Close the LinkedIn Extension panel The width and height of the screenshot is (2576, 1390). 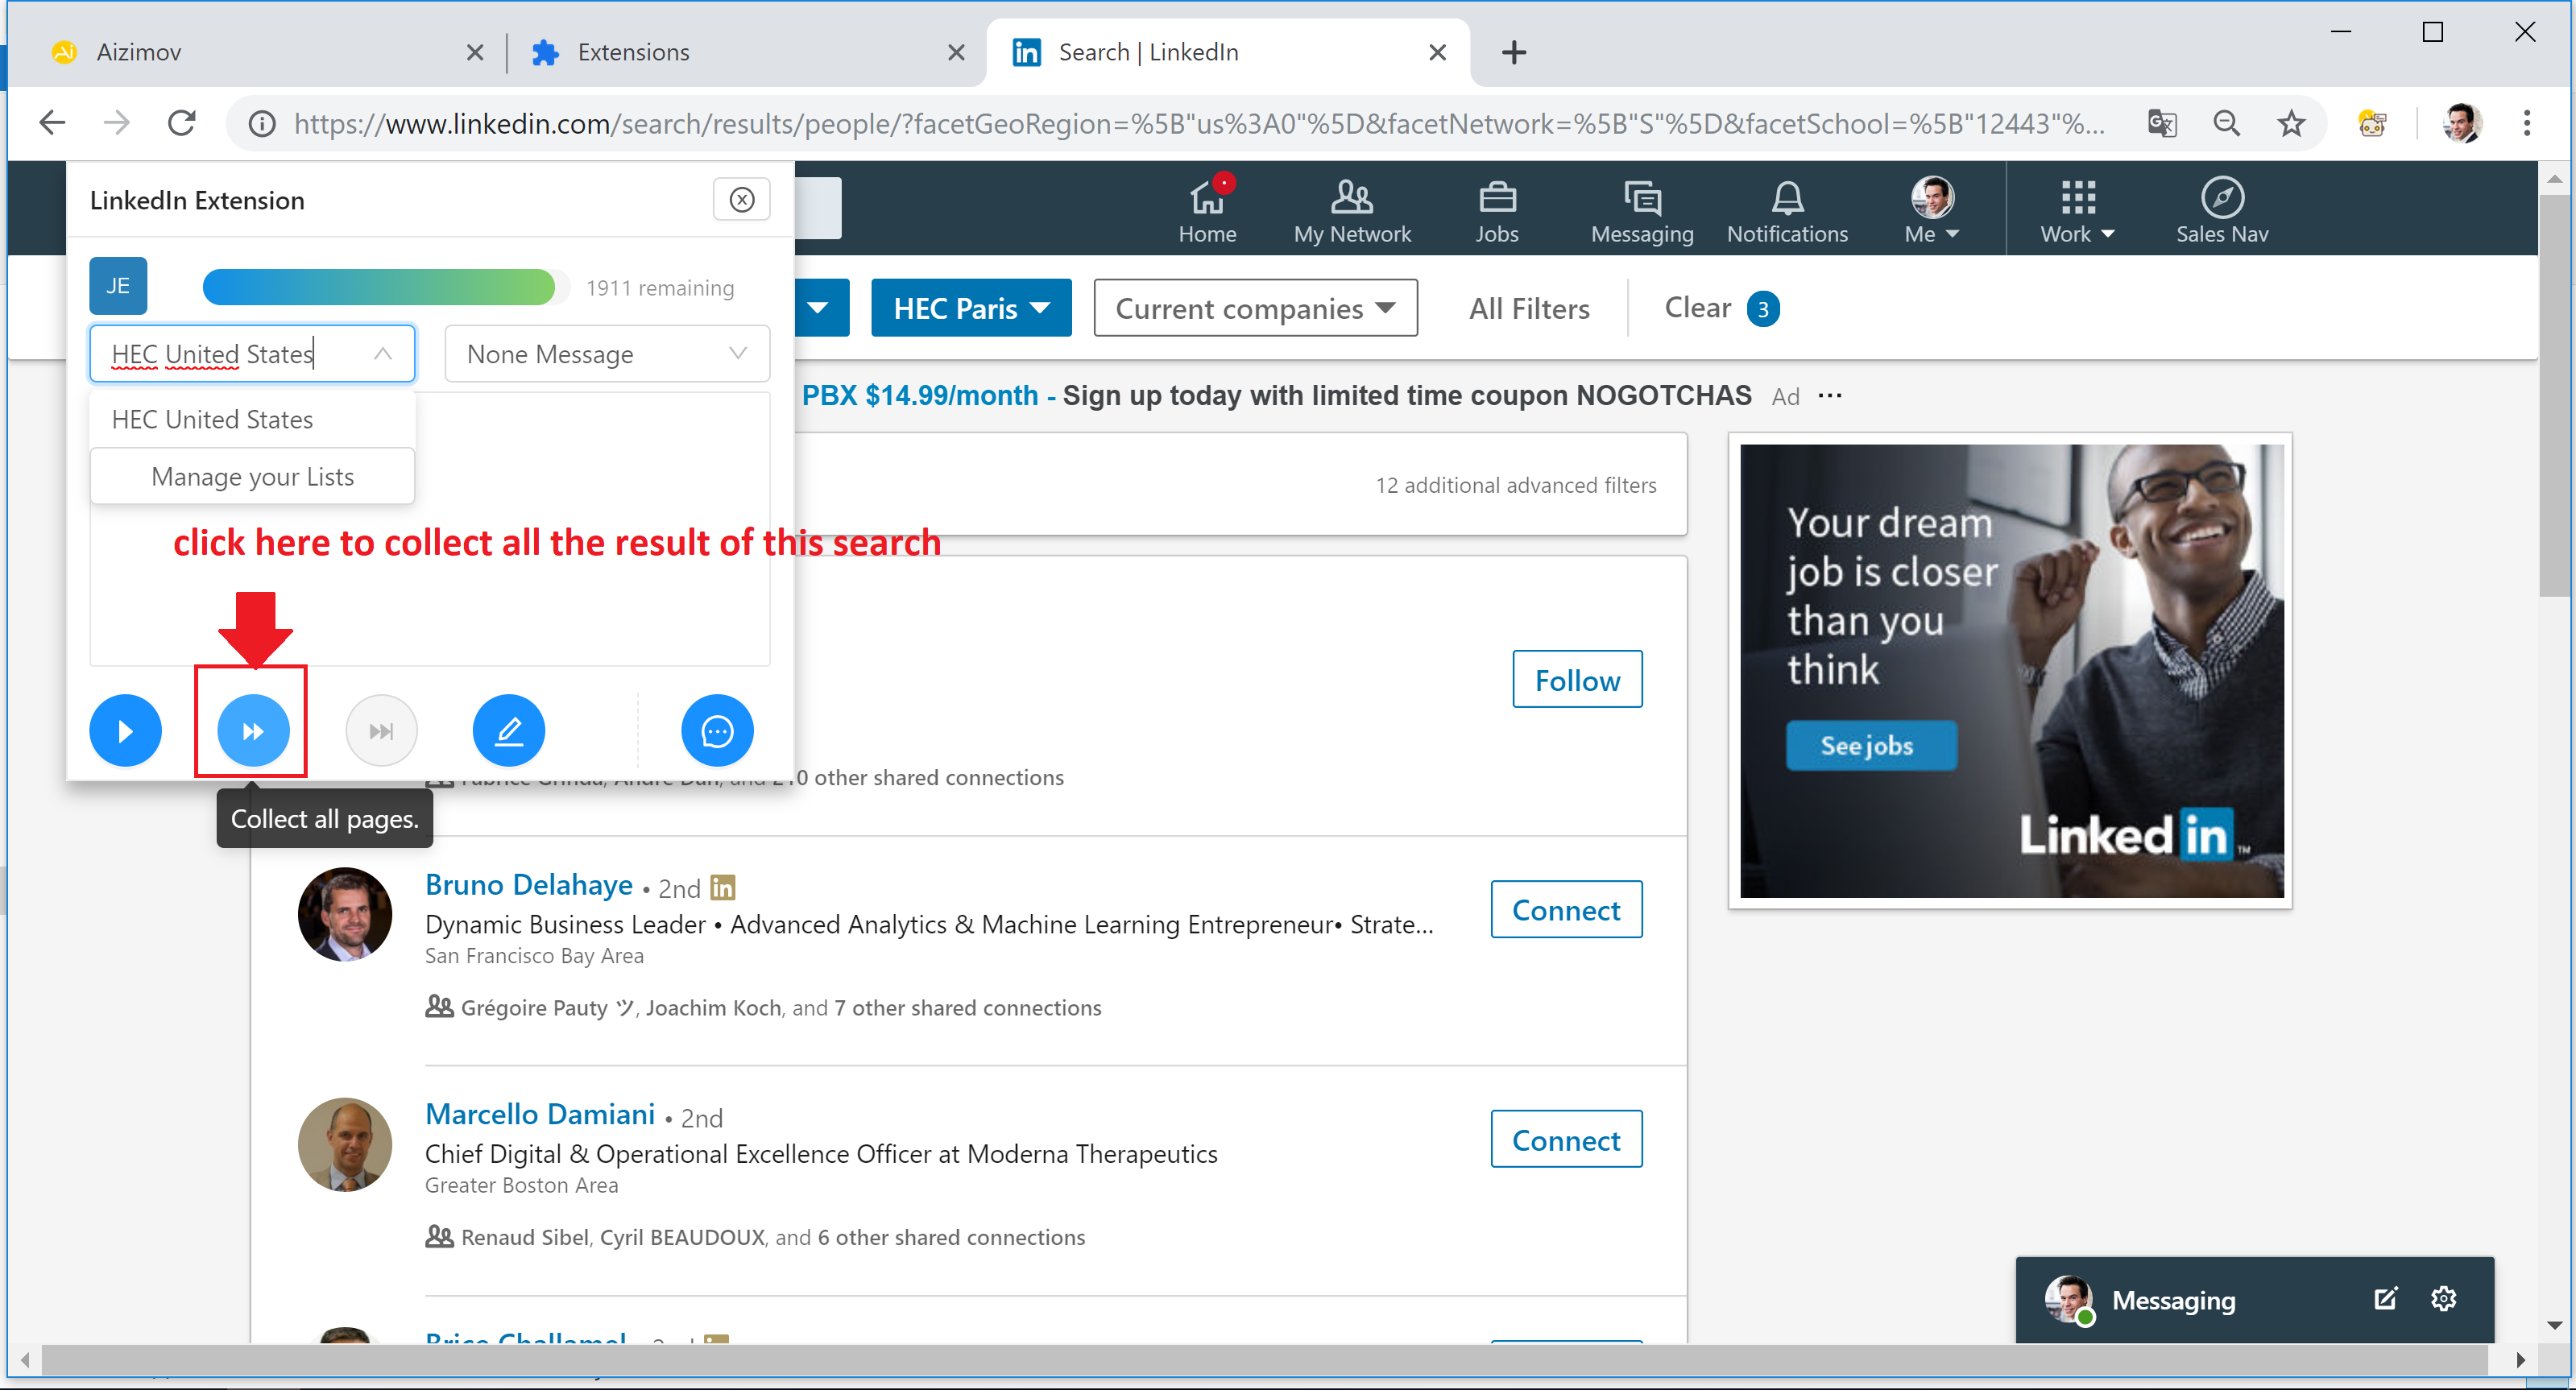click(x=741, y=200)
